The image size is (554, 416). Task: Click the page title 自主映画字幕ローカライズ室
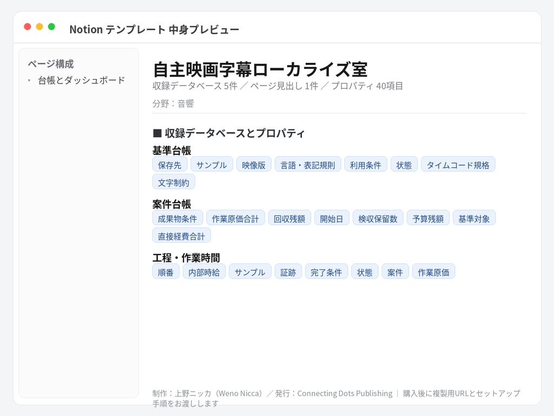[x=260, y=69]
